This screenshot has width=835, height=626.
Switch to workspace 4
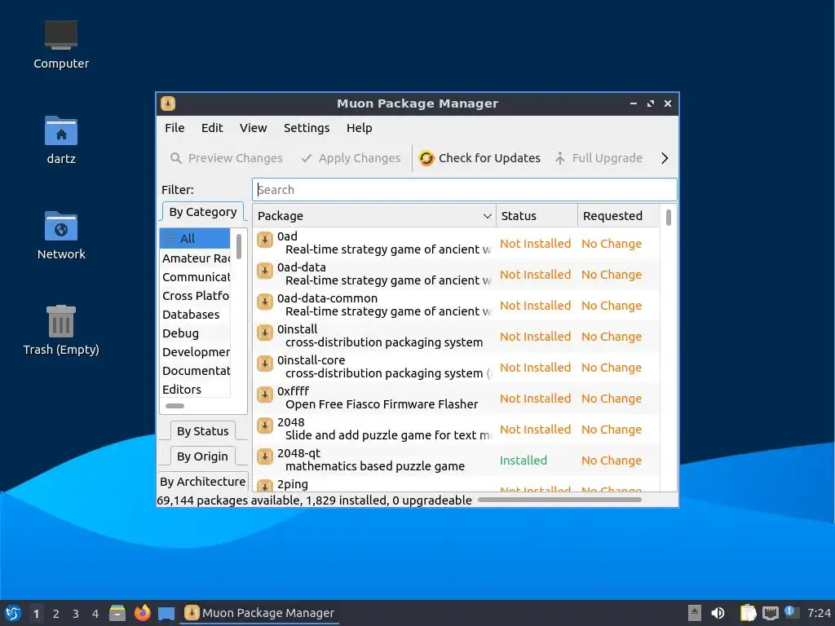click(95, 614)
